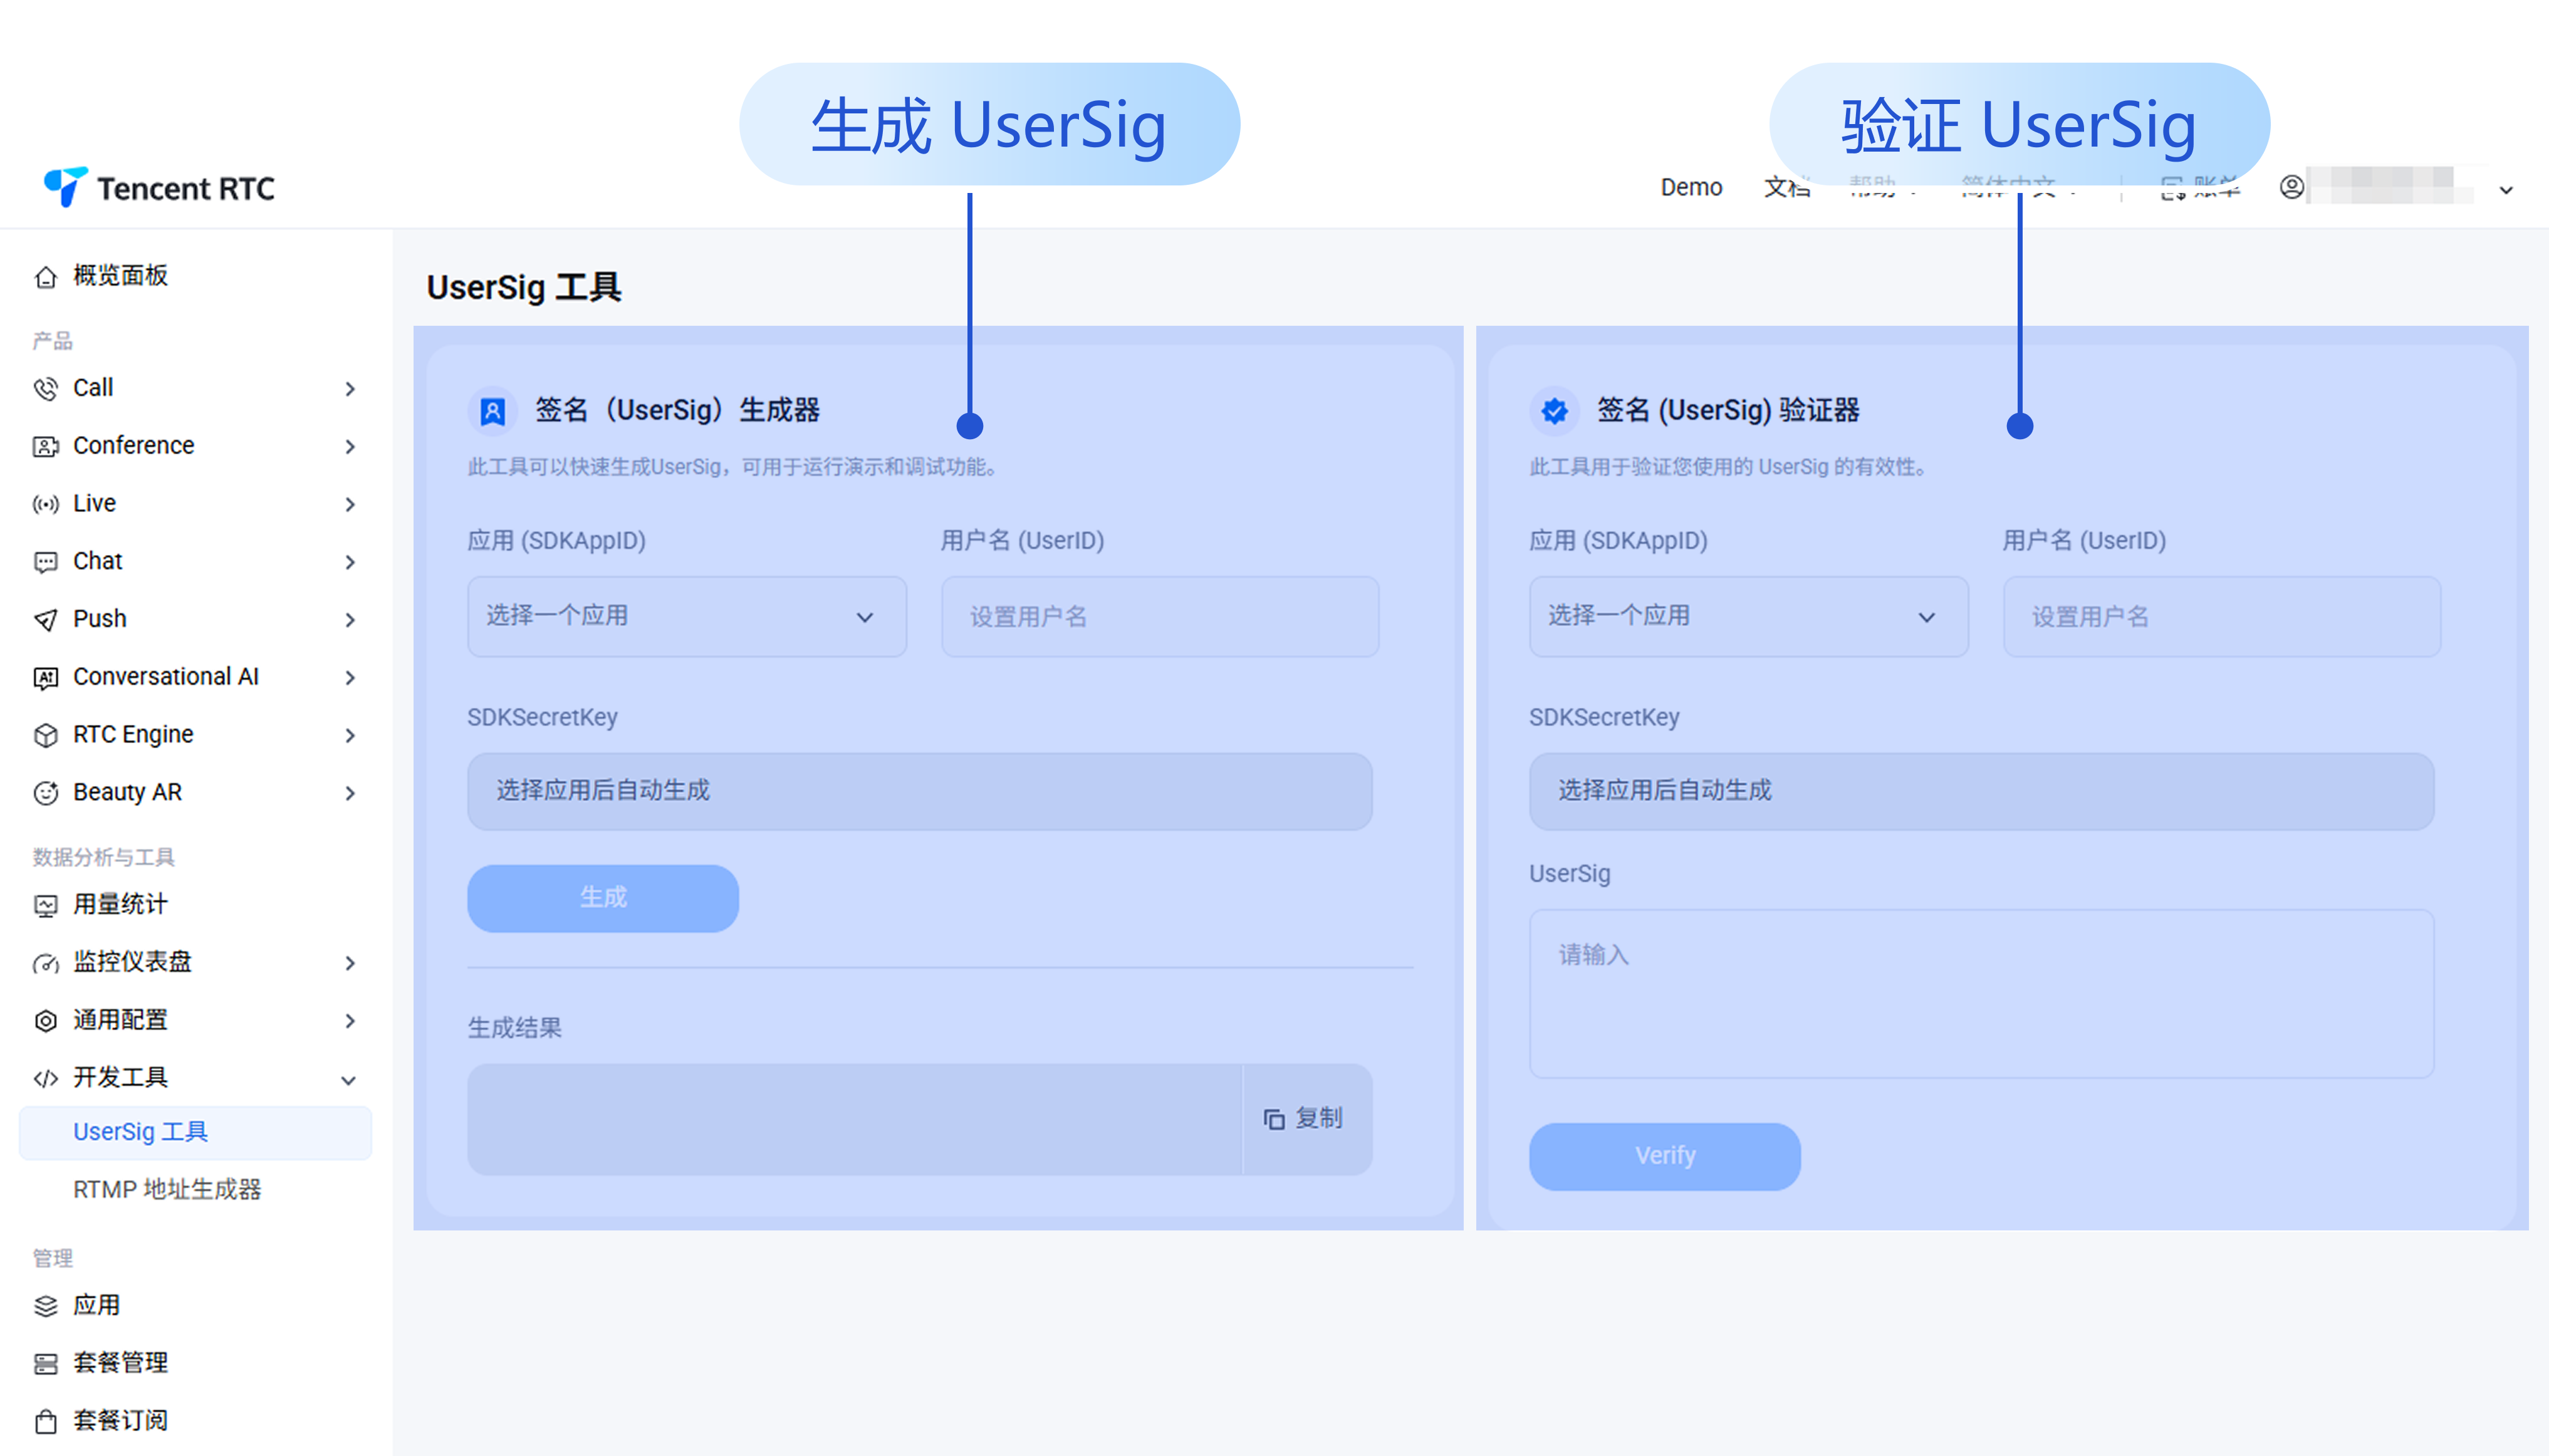Collapse the 开发工具 section chevron

click(x=349, y=1080)
